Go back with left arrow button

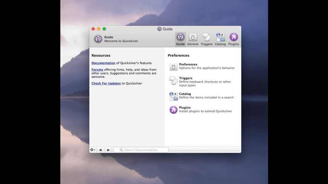pos(100,150)
